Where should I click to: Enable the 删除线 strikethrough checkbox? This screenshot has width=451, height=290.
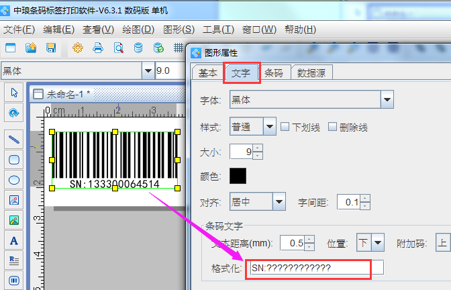coord(332,127)
